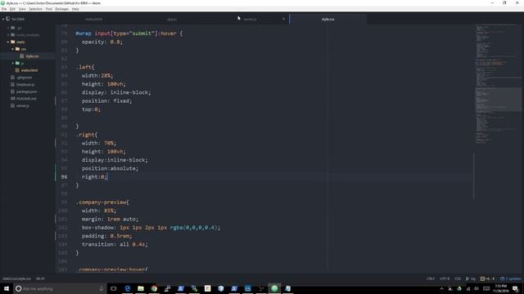
Task: Click the editor vertical scrollbar
Action: click(473, 176)
